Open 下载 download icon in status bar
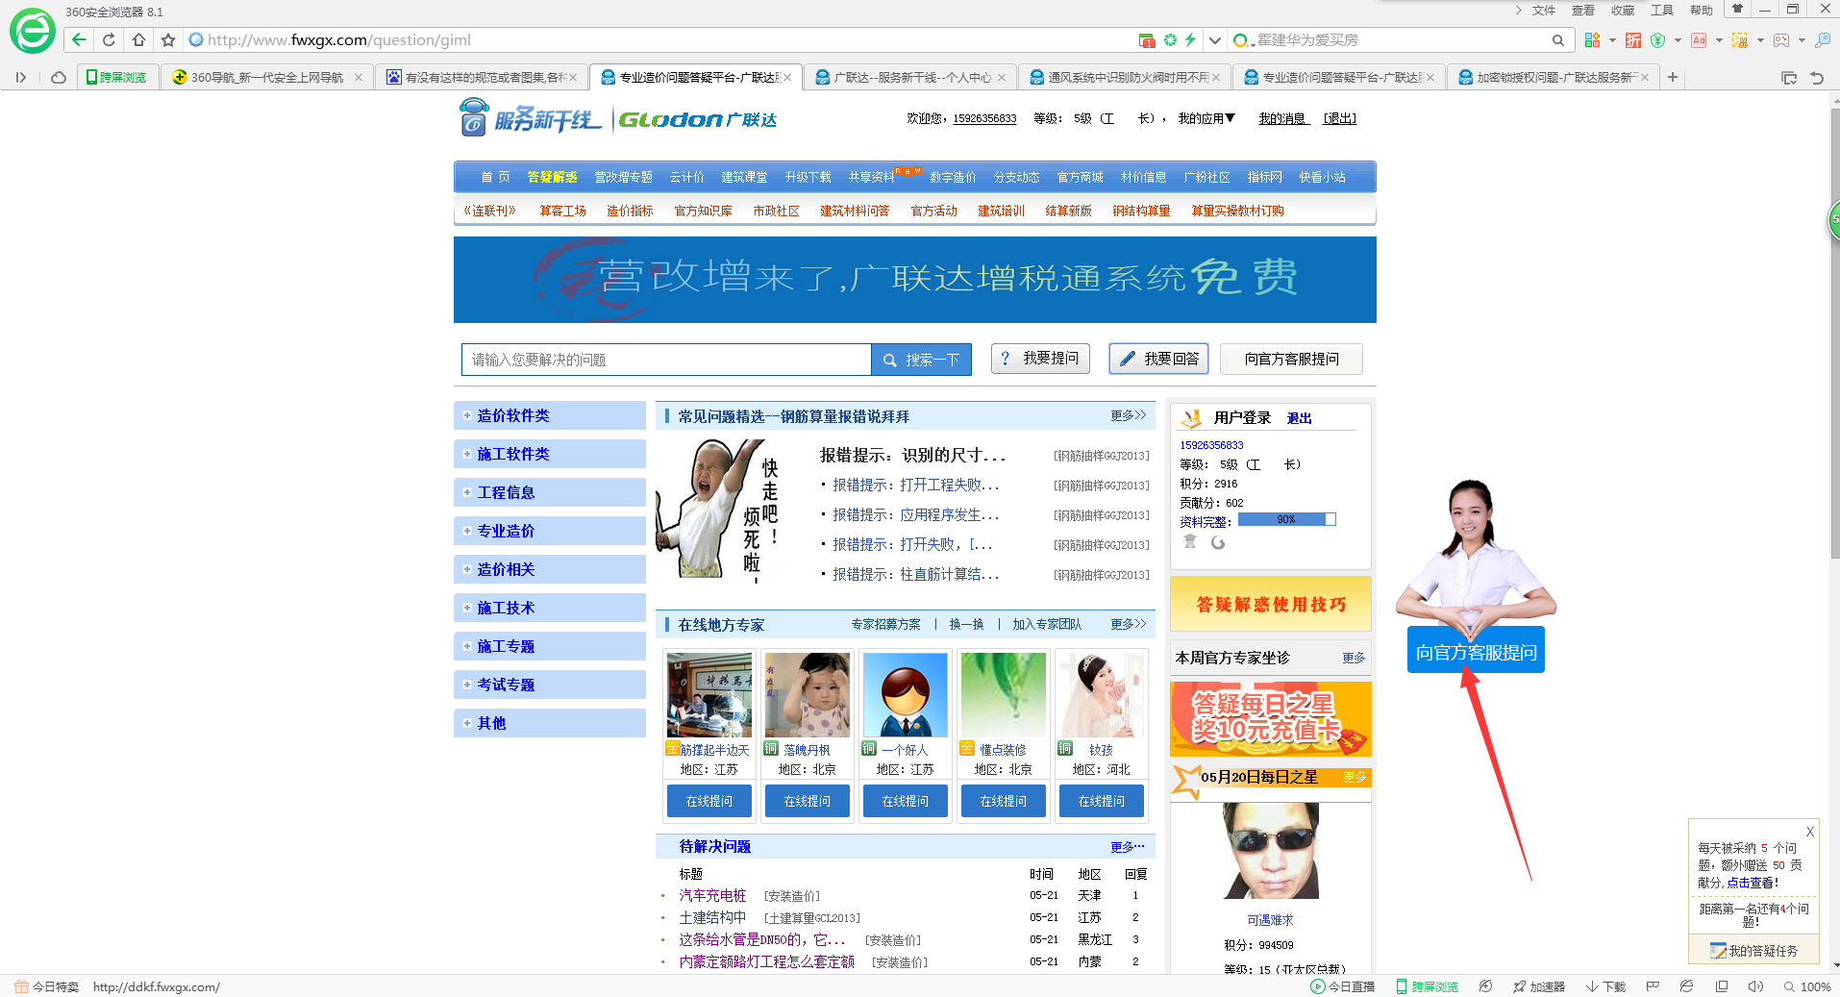Viewport: 1840px width, 997px height. pyautogui.click(x=1592, y=986)
